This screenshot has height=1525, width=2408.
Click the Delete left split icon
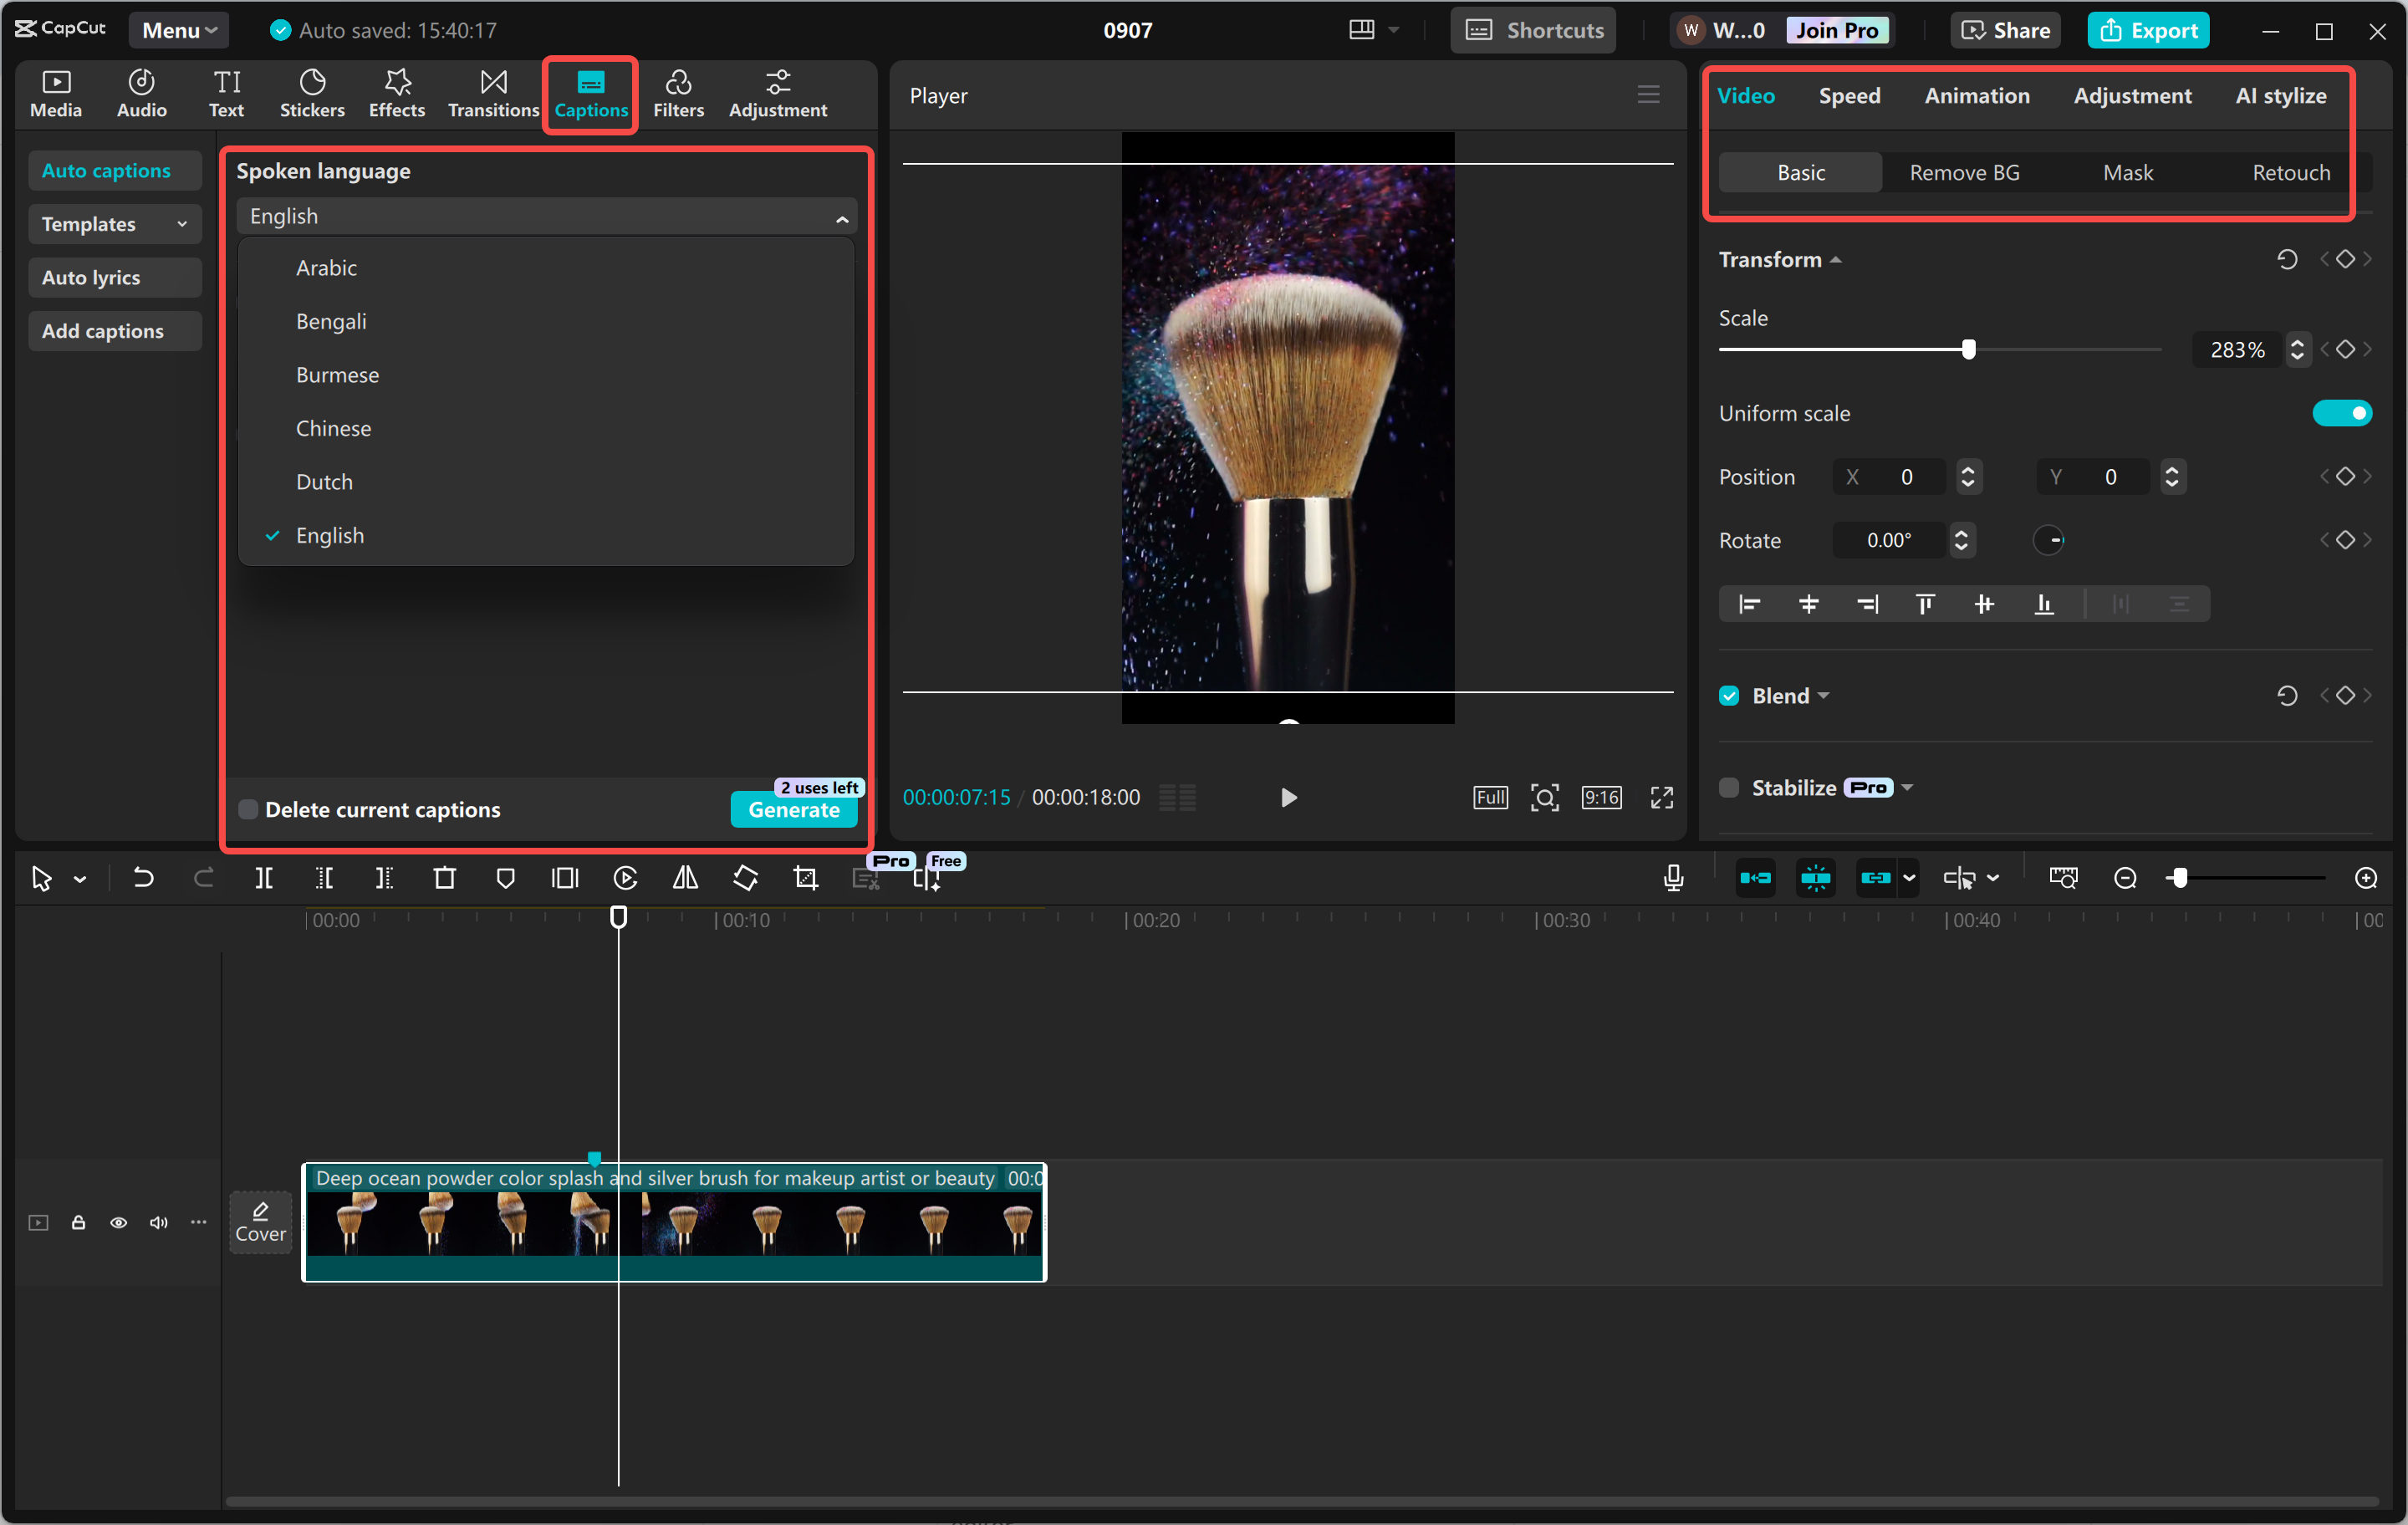point(324,878)
